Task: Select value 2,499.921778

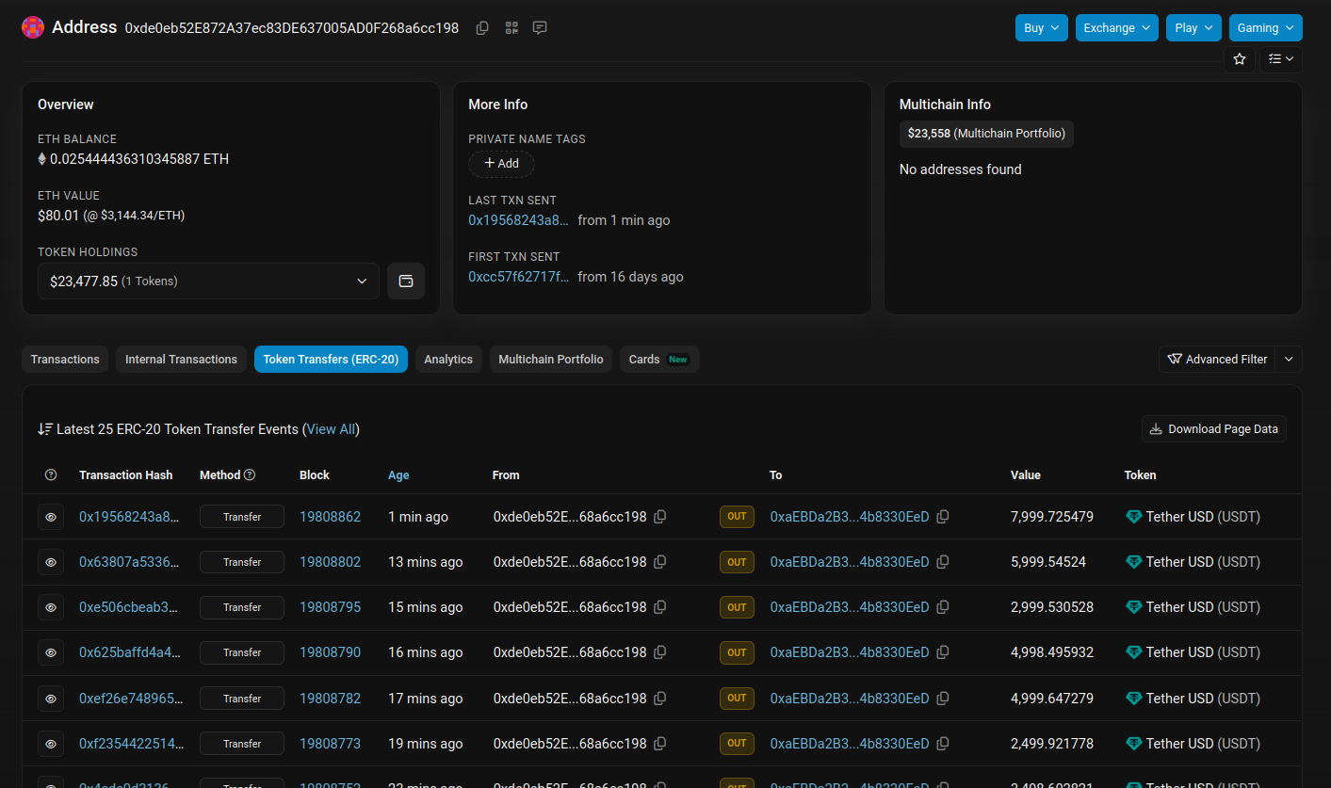Action: (x=1052, y=744)
